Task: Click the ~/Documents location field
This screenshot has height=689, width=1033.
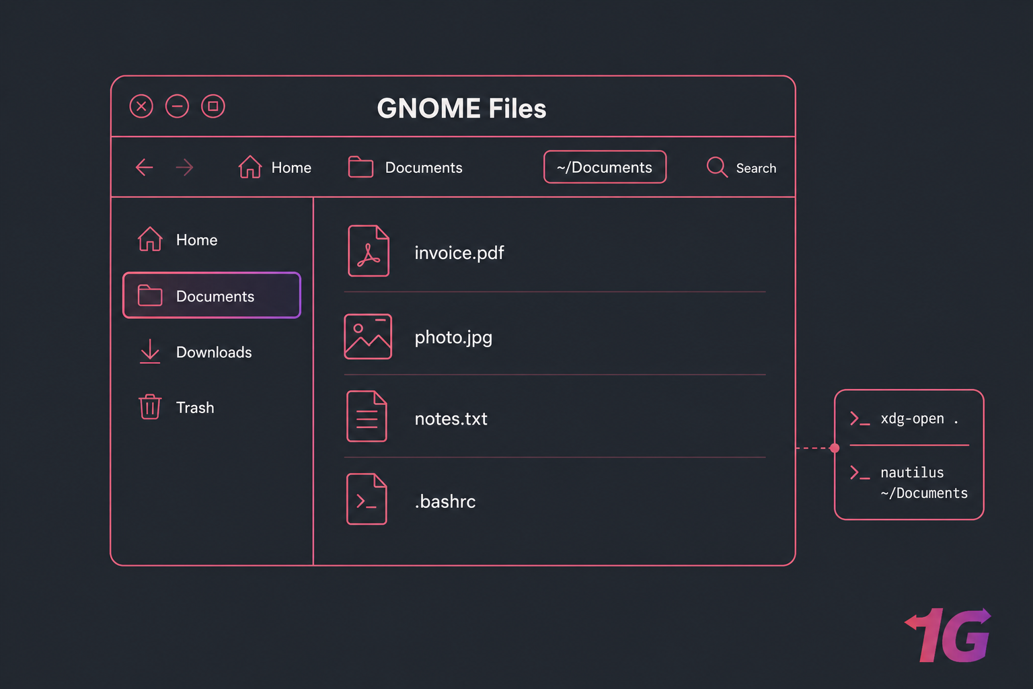Action: coord(605,167)
